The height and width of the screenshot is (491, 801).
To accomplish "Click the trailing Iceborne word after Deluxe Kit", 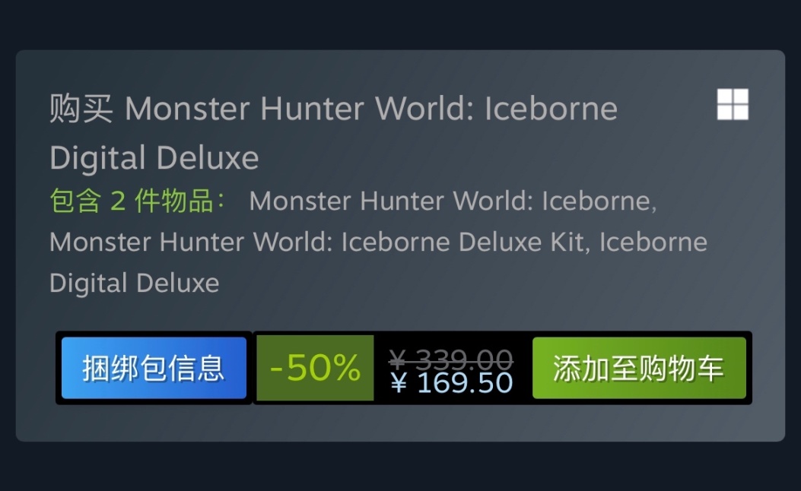I will [653, 242].
